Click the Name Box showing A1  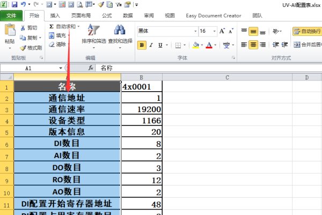pyautogui.click(x=28, y=68)
